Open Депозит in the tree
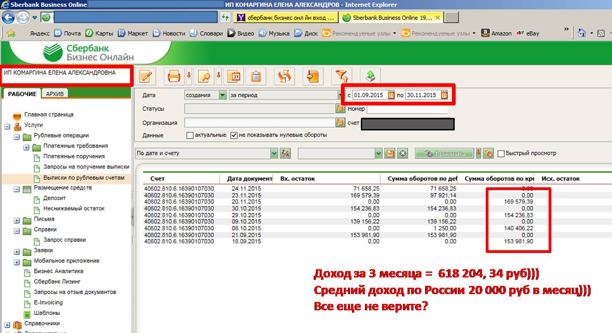612x333 pixels. pyautogui.click(x=55, y=198)
